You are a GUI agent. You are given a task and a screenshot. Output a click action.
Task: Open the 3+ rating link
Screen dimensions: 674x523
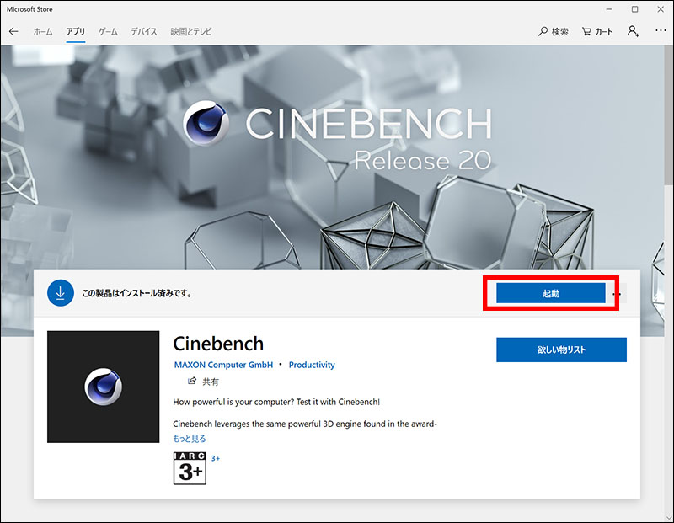[x=216, y=458]
